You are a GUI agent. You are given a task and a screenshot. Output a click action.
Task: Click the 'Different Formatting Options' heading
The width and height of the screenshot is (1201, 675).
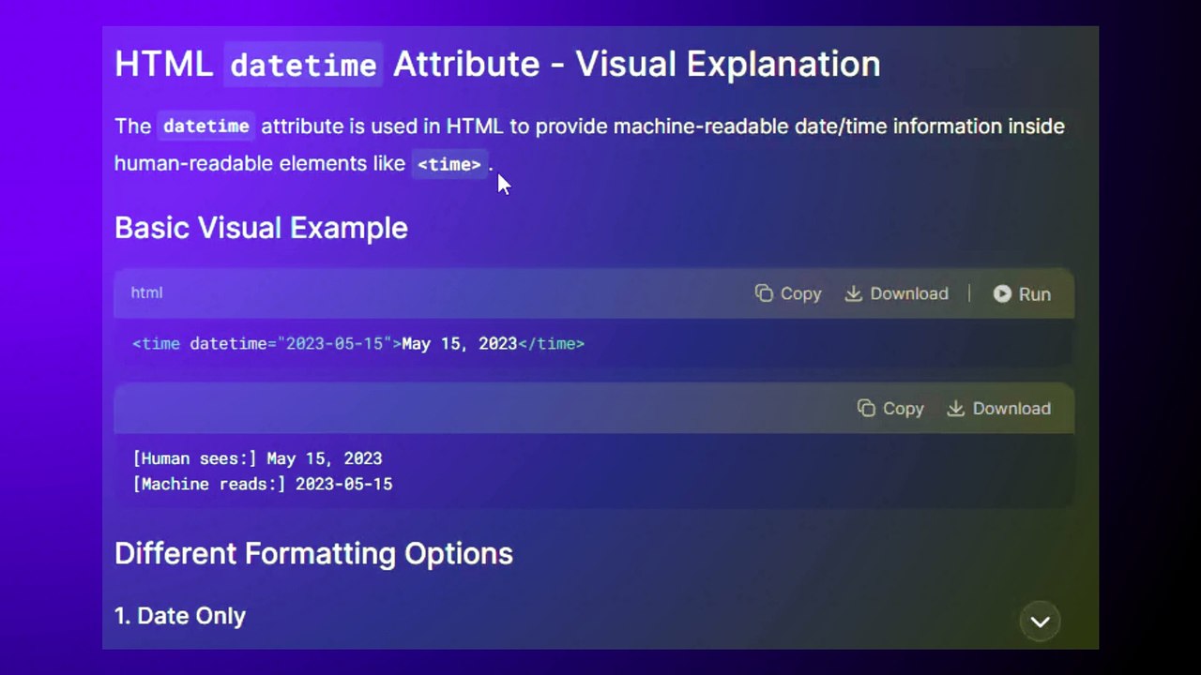click(313, 553)
